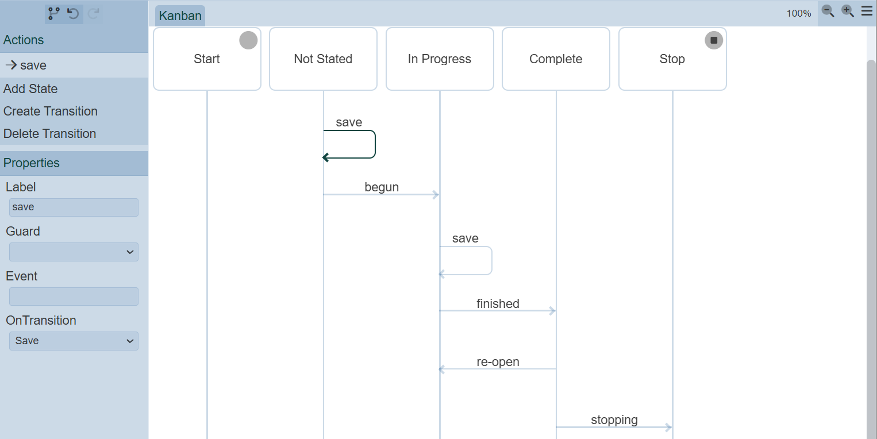Open the OnTransition dropdown showing Save

click(x=74, y=341)
